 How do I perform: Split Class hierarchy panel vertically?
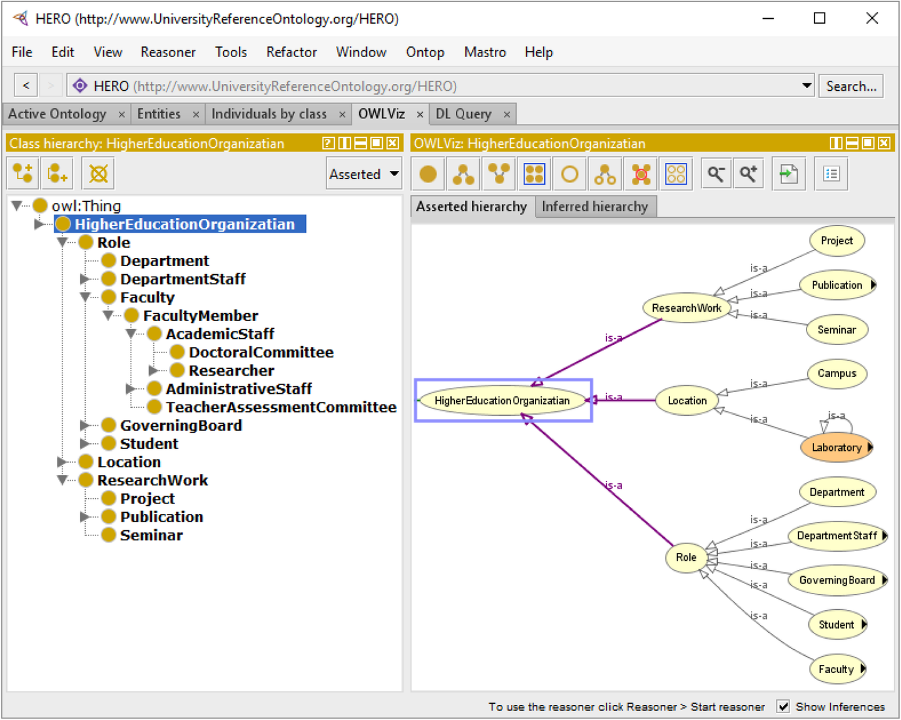click(x=345, y=143)
